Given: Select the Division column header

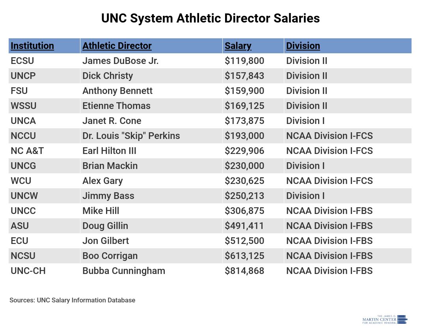Looking at the screenshot, I should (303, 46).
